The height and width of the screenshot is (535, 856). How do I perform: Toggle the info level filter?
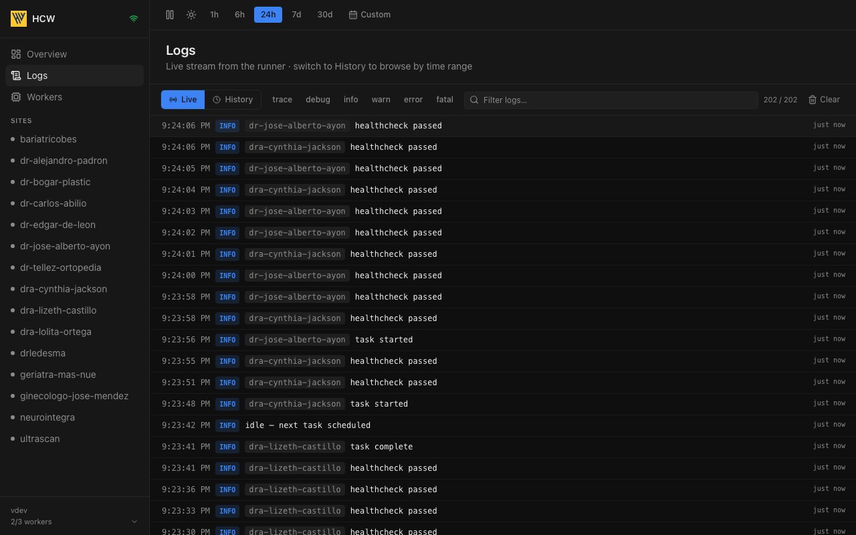tap(351, 100)
